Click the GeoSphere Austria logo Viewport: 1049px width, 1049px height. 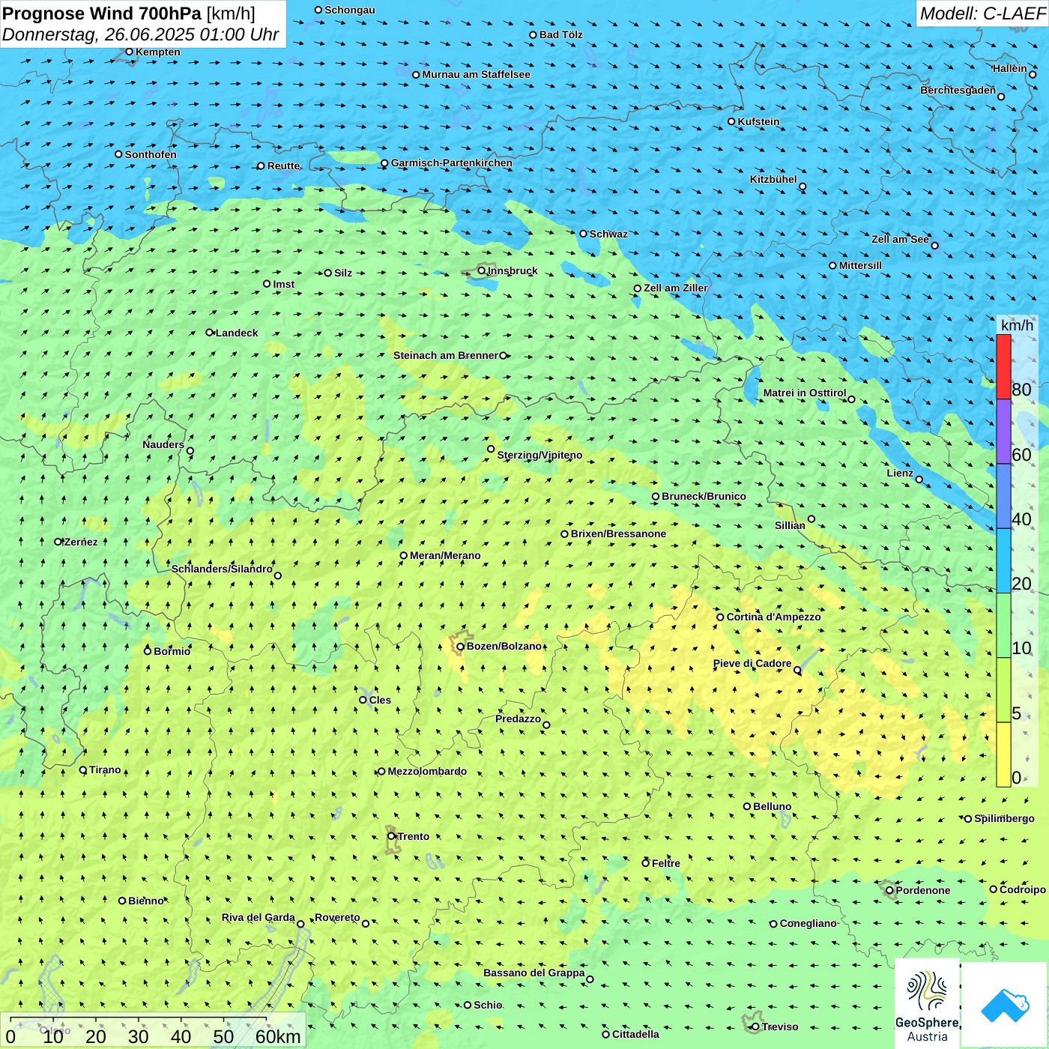[927, 1004]
